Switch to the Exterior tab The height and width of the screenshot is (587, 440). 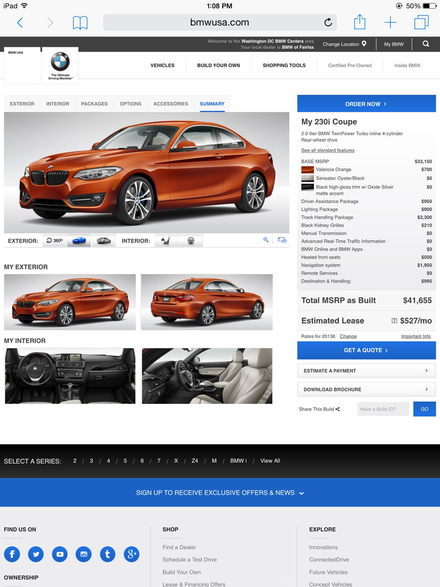point(22,103)
